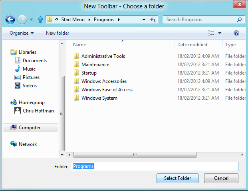Viewport: 248px width, 191px height.
Task: Click the navigation pane vertical scrollbar thumb
Action: 62,113
